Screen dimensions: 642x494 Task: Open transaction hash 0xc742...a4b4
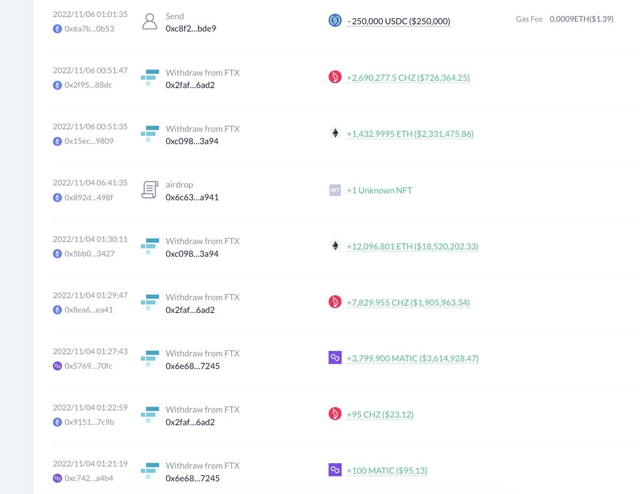[89, 478]
